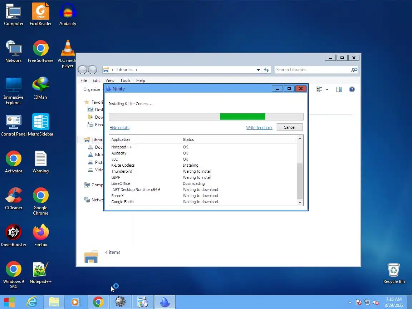
Task: Launch MetroSidebar desktop icon
Action: pyautogui.click(x=40, y=125)
